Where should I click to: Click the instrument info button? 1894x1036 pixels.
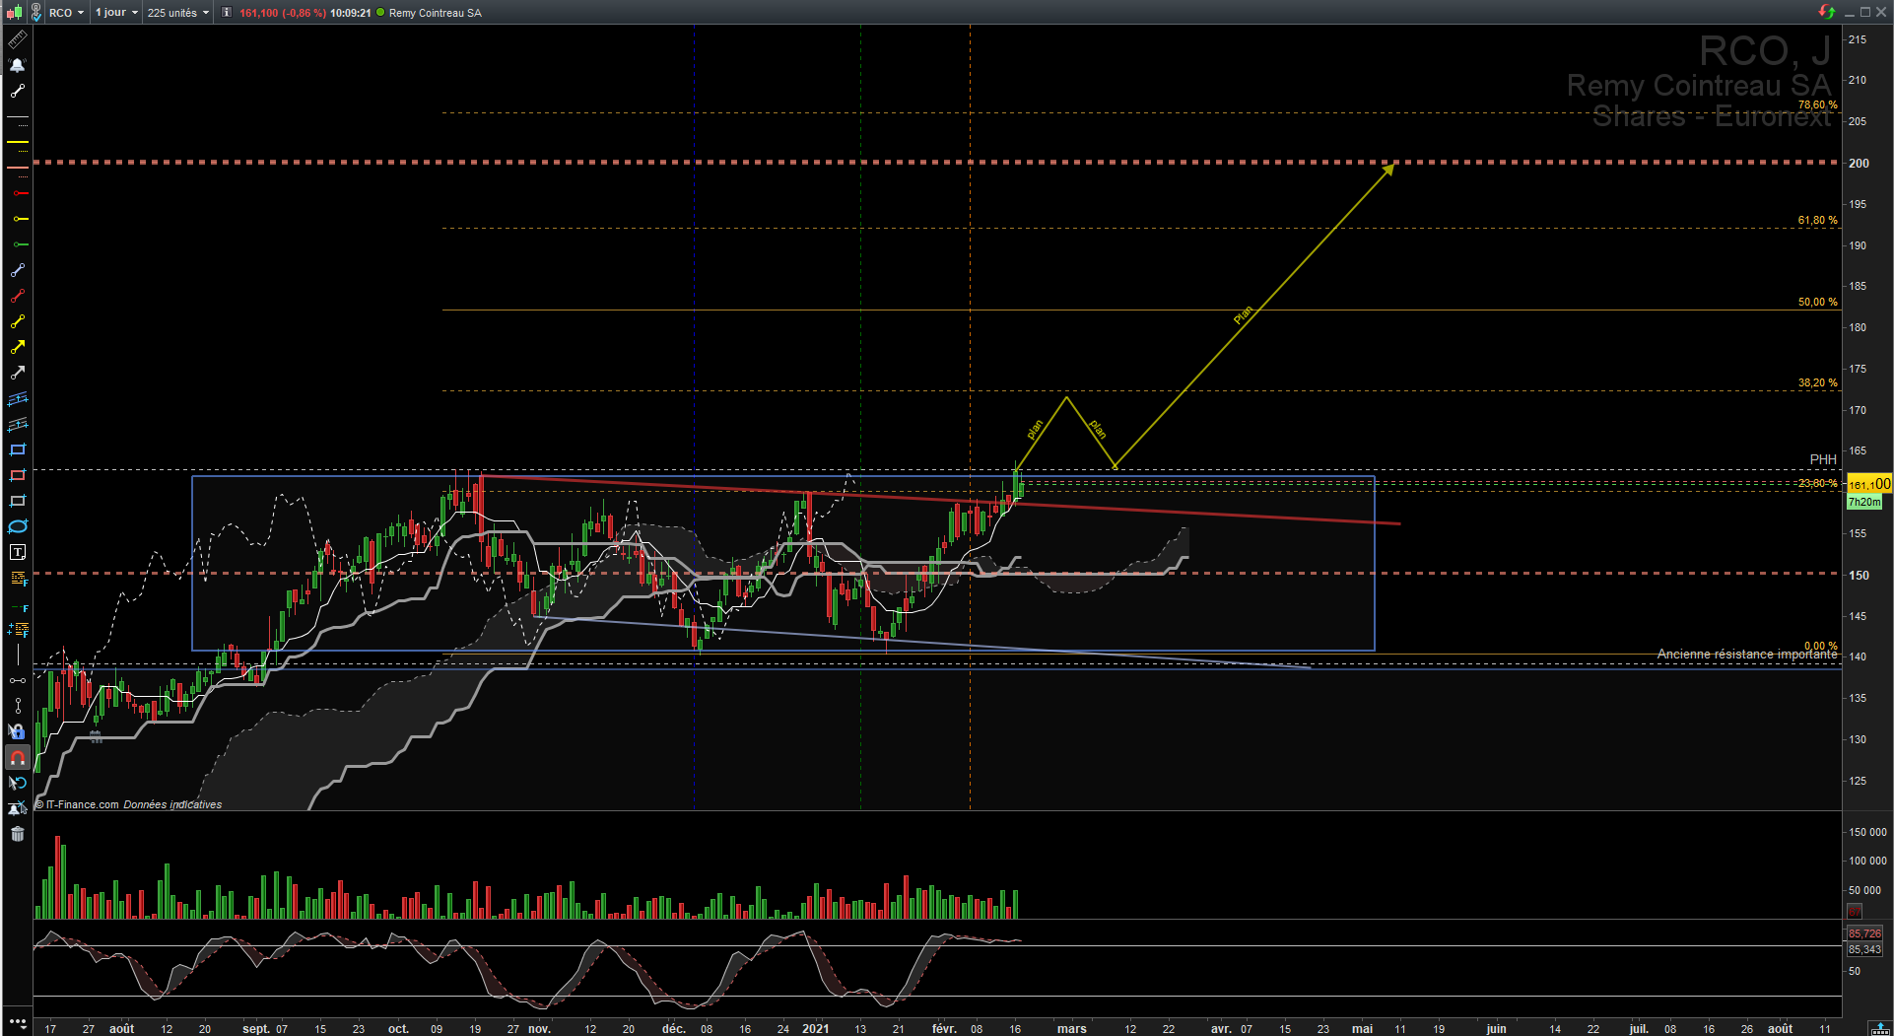(227, 13)
